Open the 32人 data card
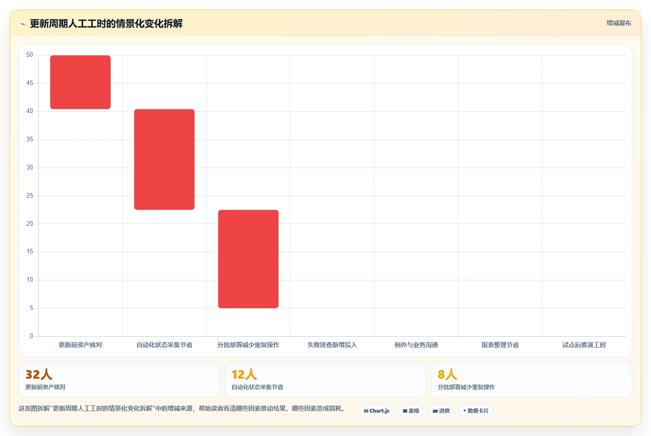 (119, 379)
